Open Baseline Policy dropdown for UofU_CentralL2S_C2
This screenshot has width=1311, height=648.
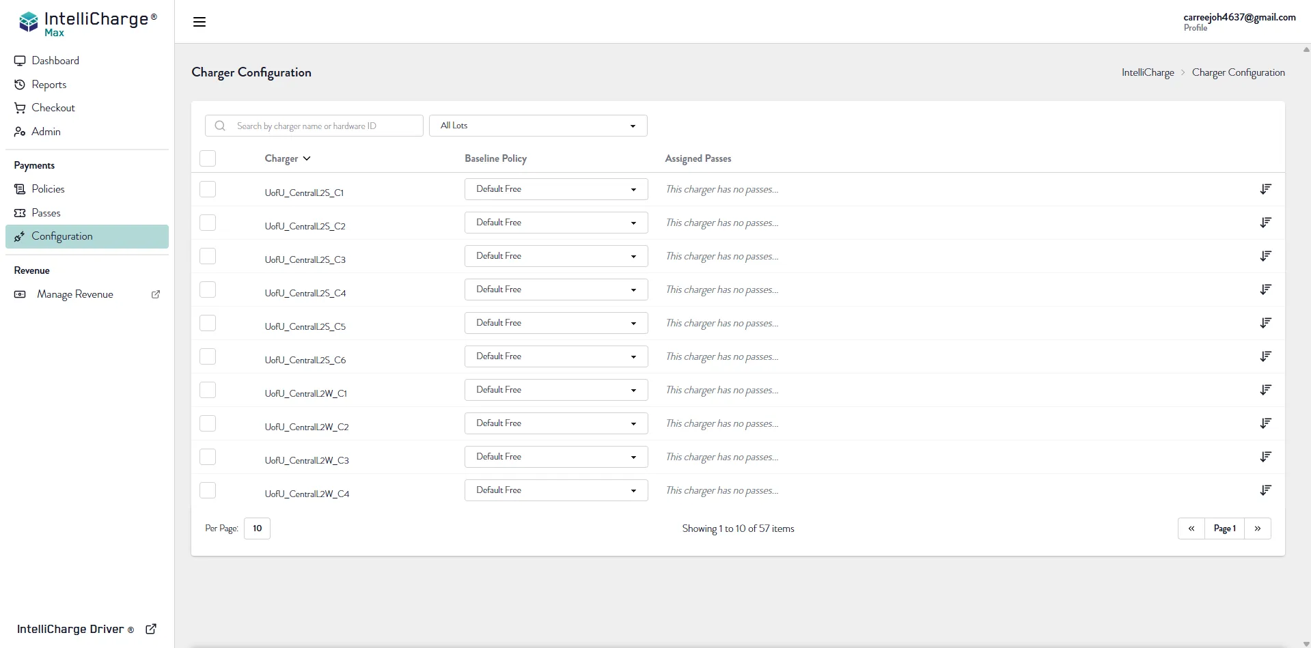[556, 223]
